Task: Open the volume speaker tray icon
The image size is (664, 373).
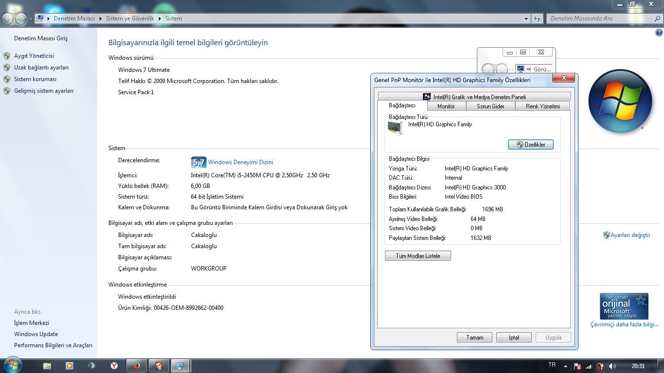Action: [x=612, y=366]
